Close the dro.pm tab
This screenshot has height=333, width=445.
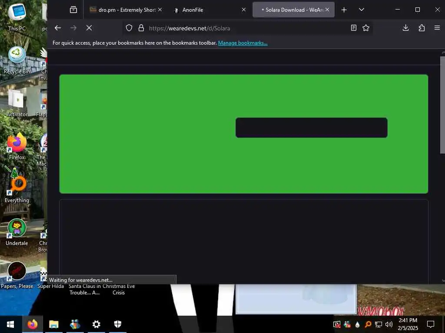pos(160,10)
